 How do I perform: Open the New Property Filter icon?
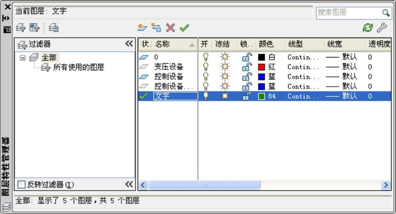[20, 28]
